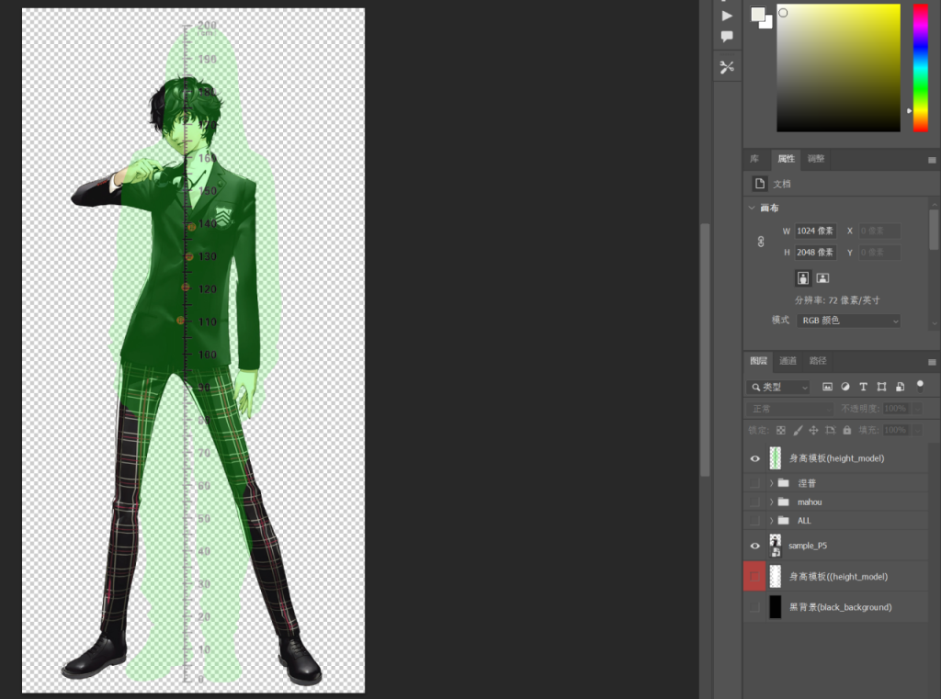Viewport: 941px width, 699px height.
Task: Switch to the 调整 tab
Action: click(816, 158)
